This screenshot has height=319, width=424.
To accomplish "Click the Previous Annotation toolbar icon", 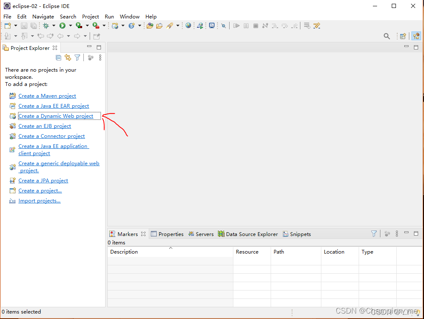I will pos(24,36).
